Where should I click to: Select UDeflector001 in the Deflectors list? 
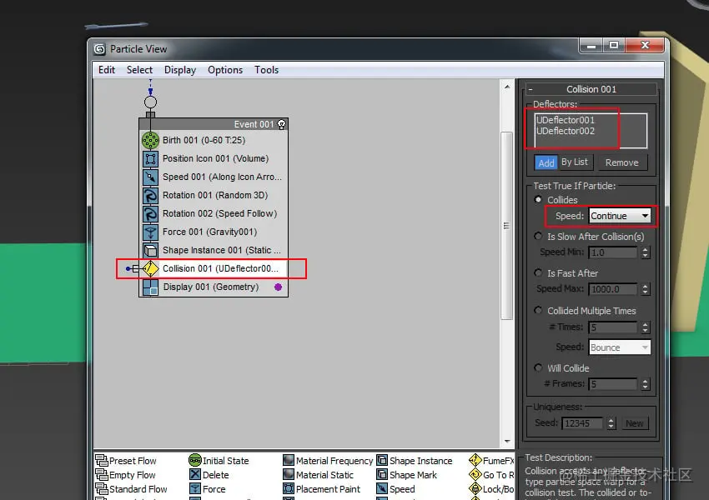[566, 120]
